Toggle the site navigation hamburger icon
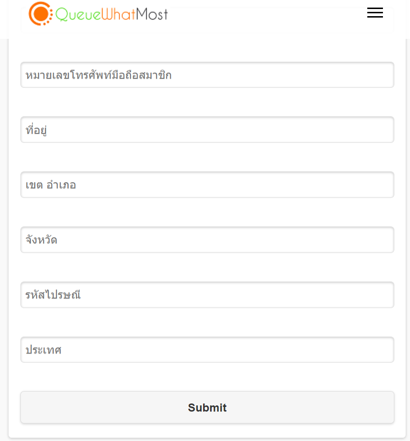The image size is (410, 441). 375,13
